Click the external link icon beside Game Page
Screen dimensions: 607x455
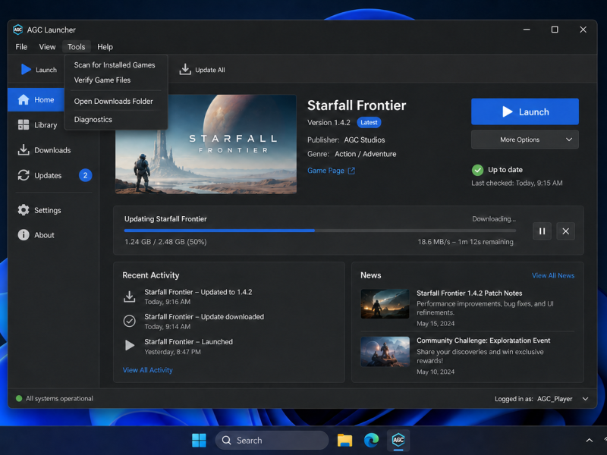tap(351, 171)
